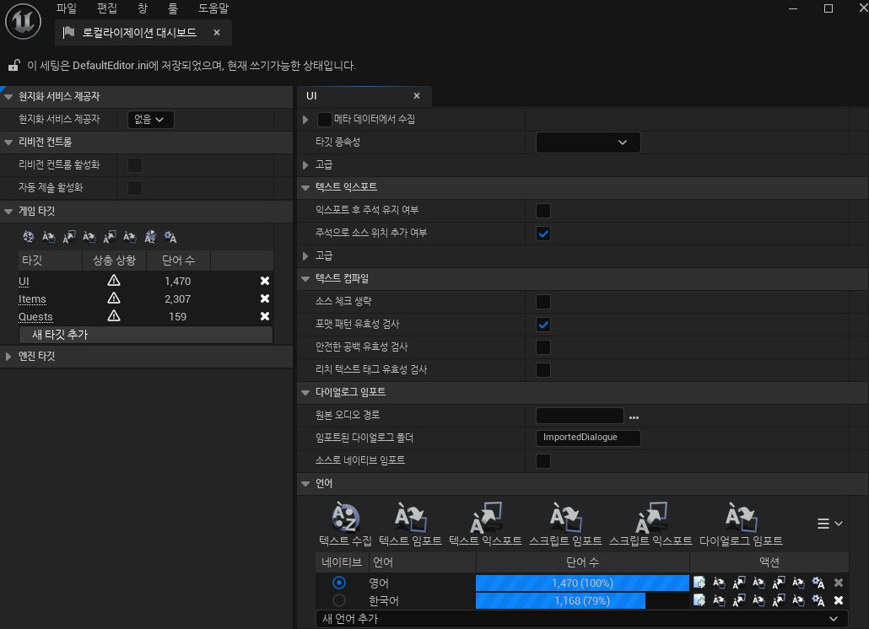Click the unlock padlock icon near DefaultEditor.ini
The height and width of the screenshot is (629, 869).
(x=13, y=65)
